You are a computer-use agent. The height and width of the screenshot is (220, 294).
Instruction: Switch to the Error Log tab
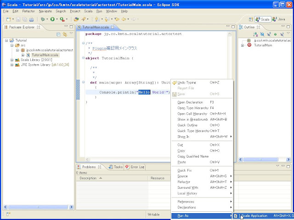(135, 167)
